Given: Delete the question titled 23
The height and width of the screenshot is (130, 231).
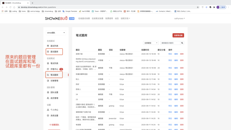Looking at the screenshot, I should pyautogui.click(x=182, y=99).
